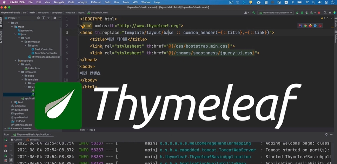Open the VCS menu
Viewport: 337px width, 164px height.
pos(135,2)
